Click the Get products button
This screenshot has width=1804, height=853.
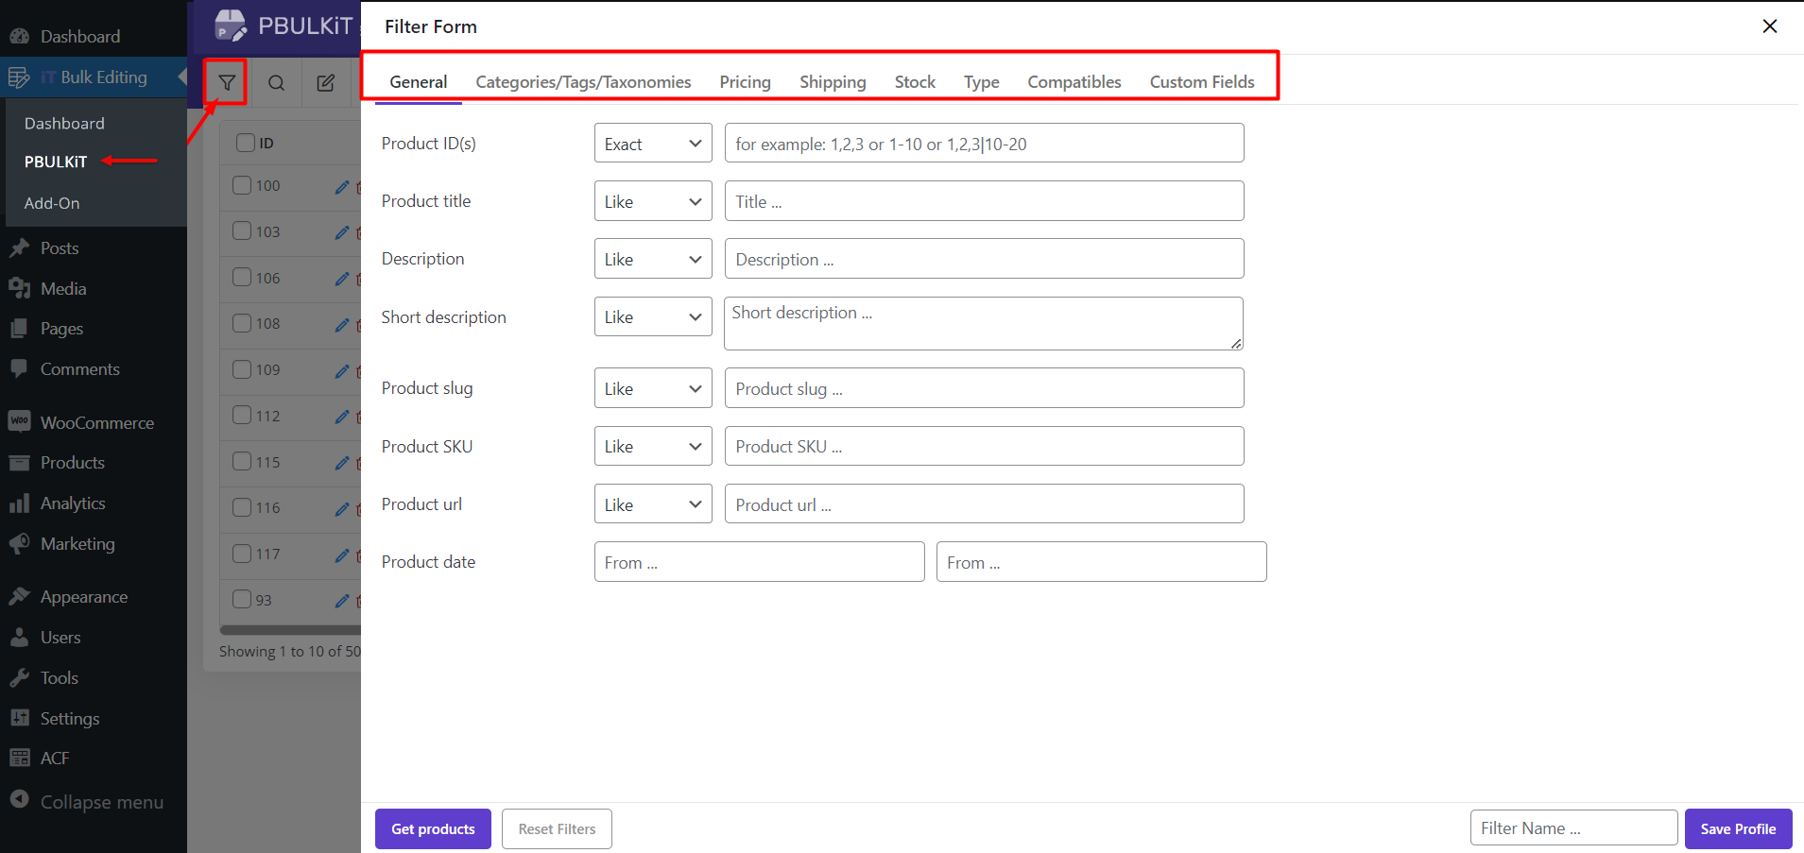point(433,828)
